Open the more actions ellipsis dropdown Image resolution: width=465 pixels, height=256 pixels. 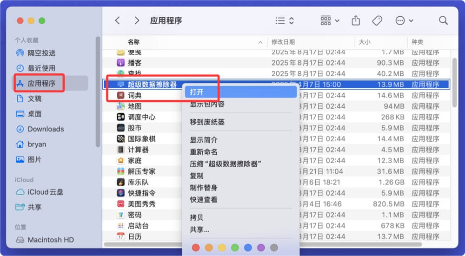click(x=404, y=20)
